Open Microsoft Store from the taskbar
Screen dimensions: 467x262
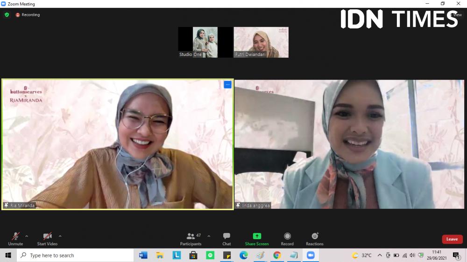tap(193, 255)
